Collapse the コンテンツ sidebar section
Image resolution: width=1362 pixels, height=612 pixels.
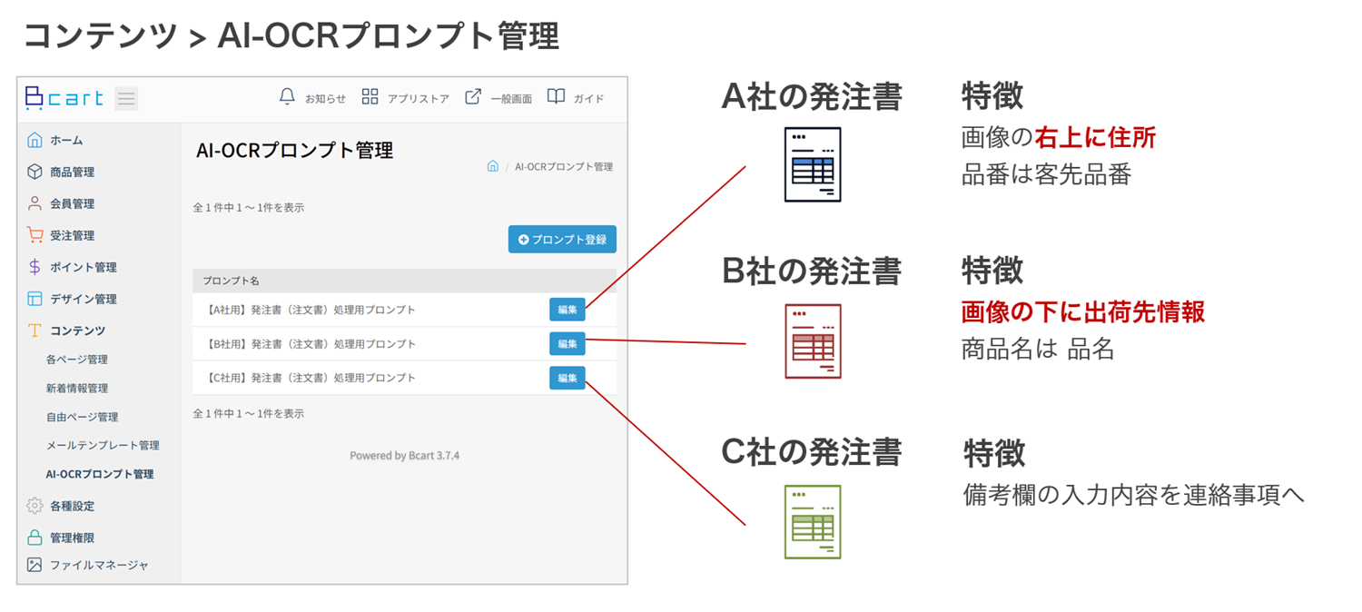pyautogui.click(x=77, y=331)
